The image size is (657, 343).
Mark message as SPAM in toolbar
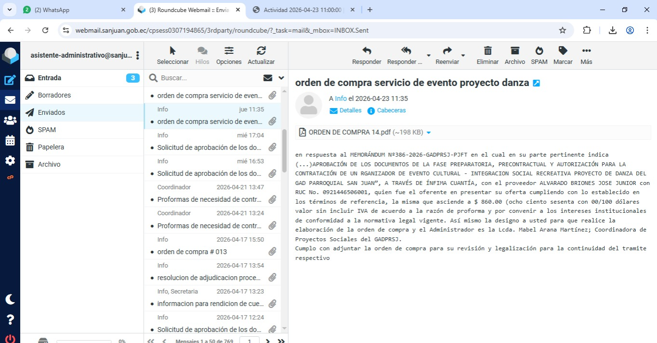(x=539, y=51)
